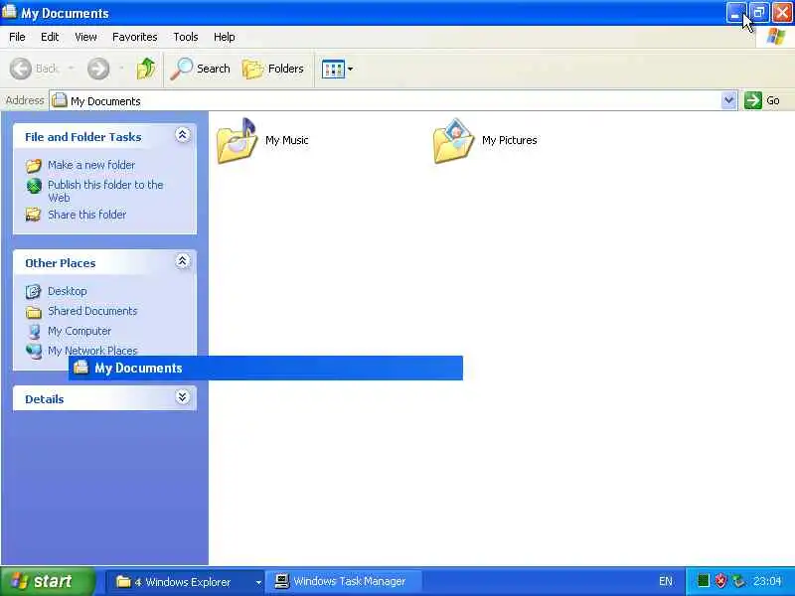Open the My Music folder icon
The image size is (795, 596).
(x=237, y=141)
